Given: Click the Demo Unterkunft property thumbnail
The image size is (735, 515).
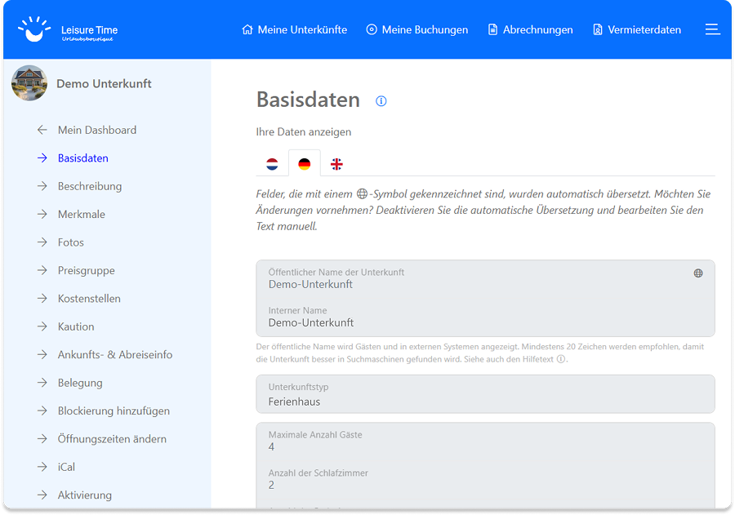Looking at the screenshot, I should pos(29,82).
